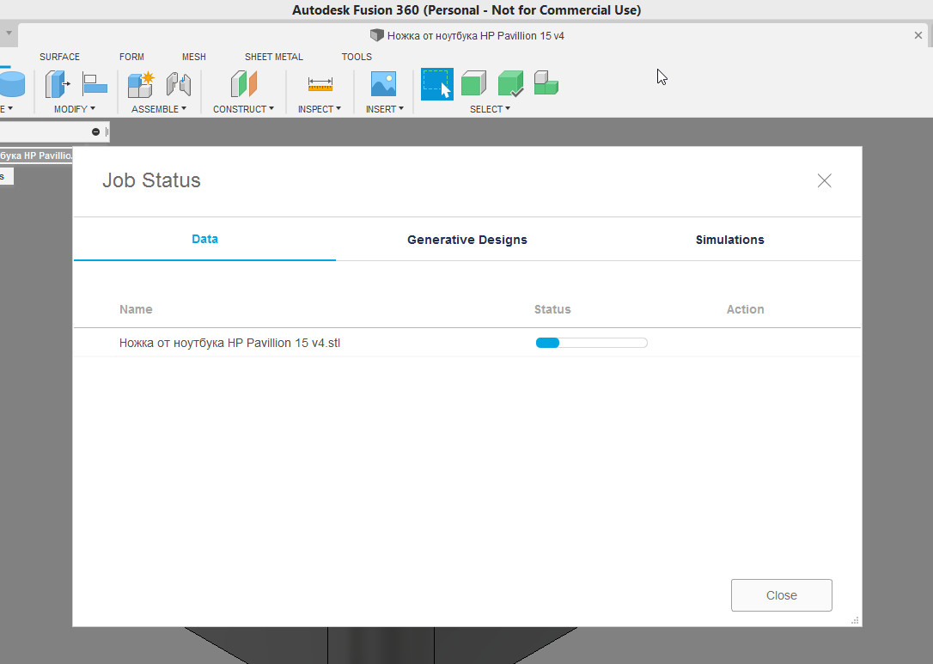Click the STL export progress bar
The width and height of the screenshot is (933, 664).
pyautogui.click(x=591, y=343)
